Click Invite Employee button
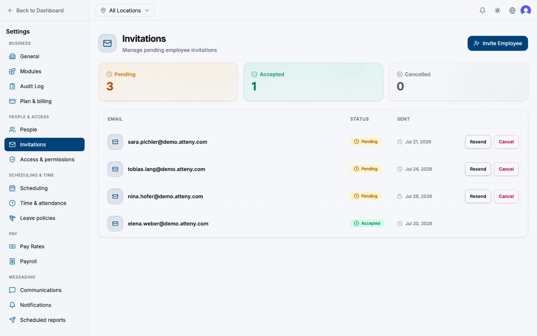Screen dimensions: 537x336 pos(497,43)
